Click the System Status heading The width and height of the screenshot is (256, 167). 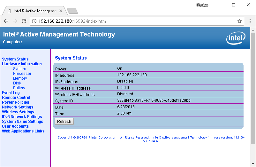[x=71, y=58]
